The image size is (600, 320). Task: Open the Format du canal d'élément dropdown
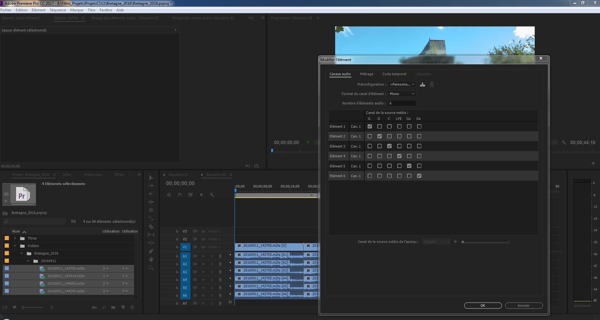point(402,94)
